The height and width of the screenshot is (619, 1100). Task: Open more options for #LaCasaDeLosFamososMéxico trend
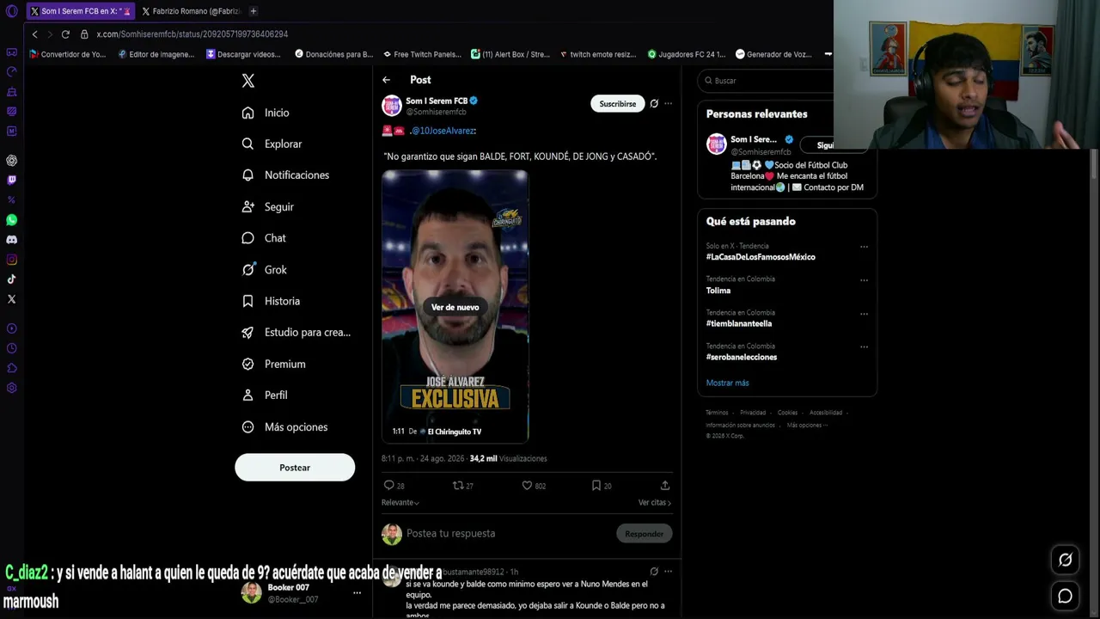(x=864, y=247)
